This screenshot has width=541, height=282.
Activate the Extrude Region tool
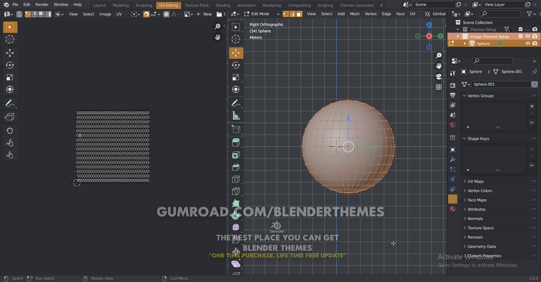pos(236,143)
